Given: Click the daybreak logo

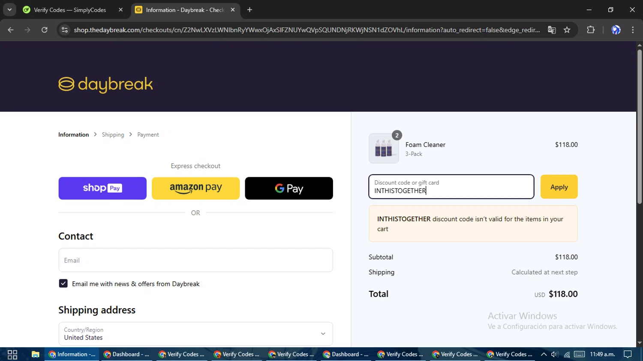Looking at the screenshot, I should pos(105,84).
